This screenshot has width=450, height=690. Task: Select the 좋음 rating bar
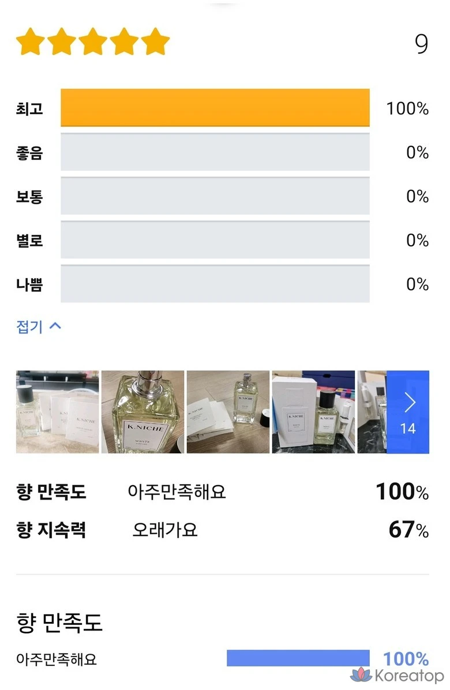pyautogui.click(x=215, y=152)
